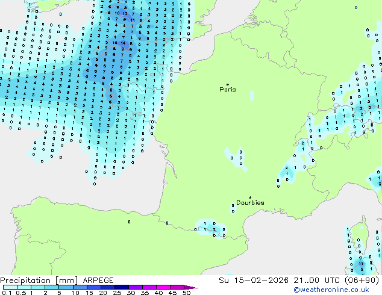Click the legend swatch between 30 and 35
The image size is (382, 295).
(135, 287)
